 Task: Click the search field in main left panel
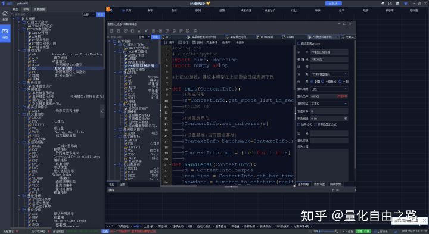(x=47, y=14)
